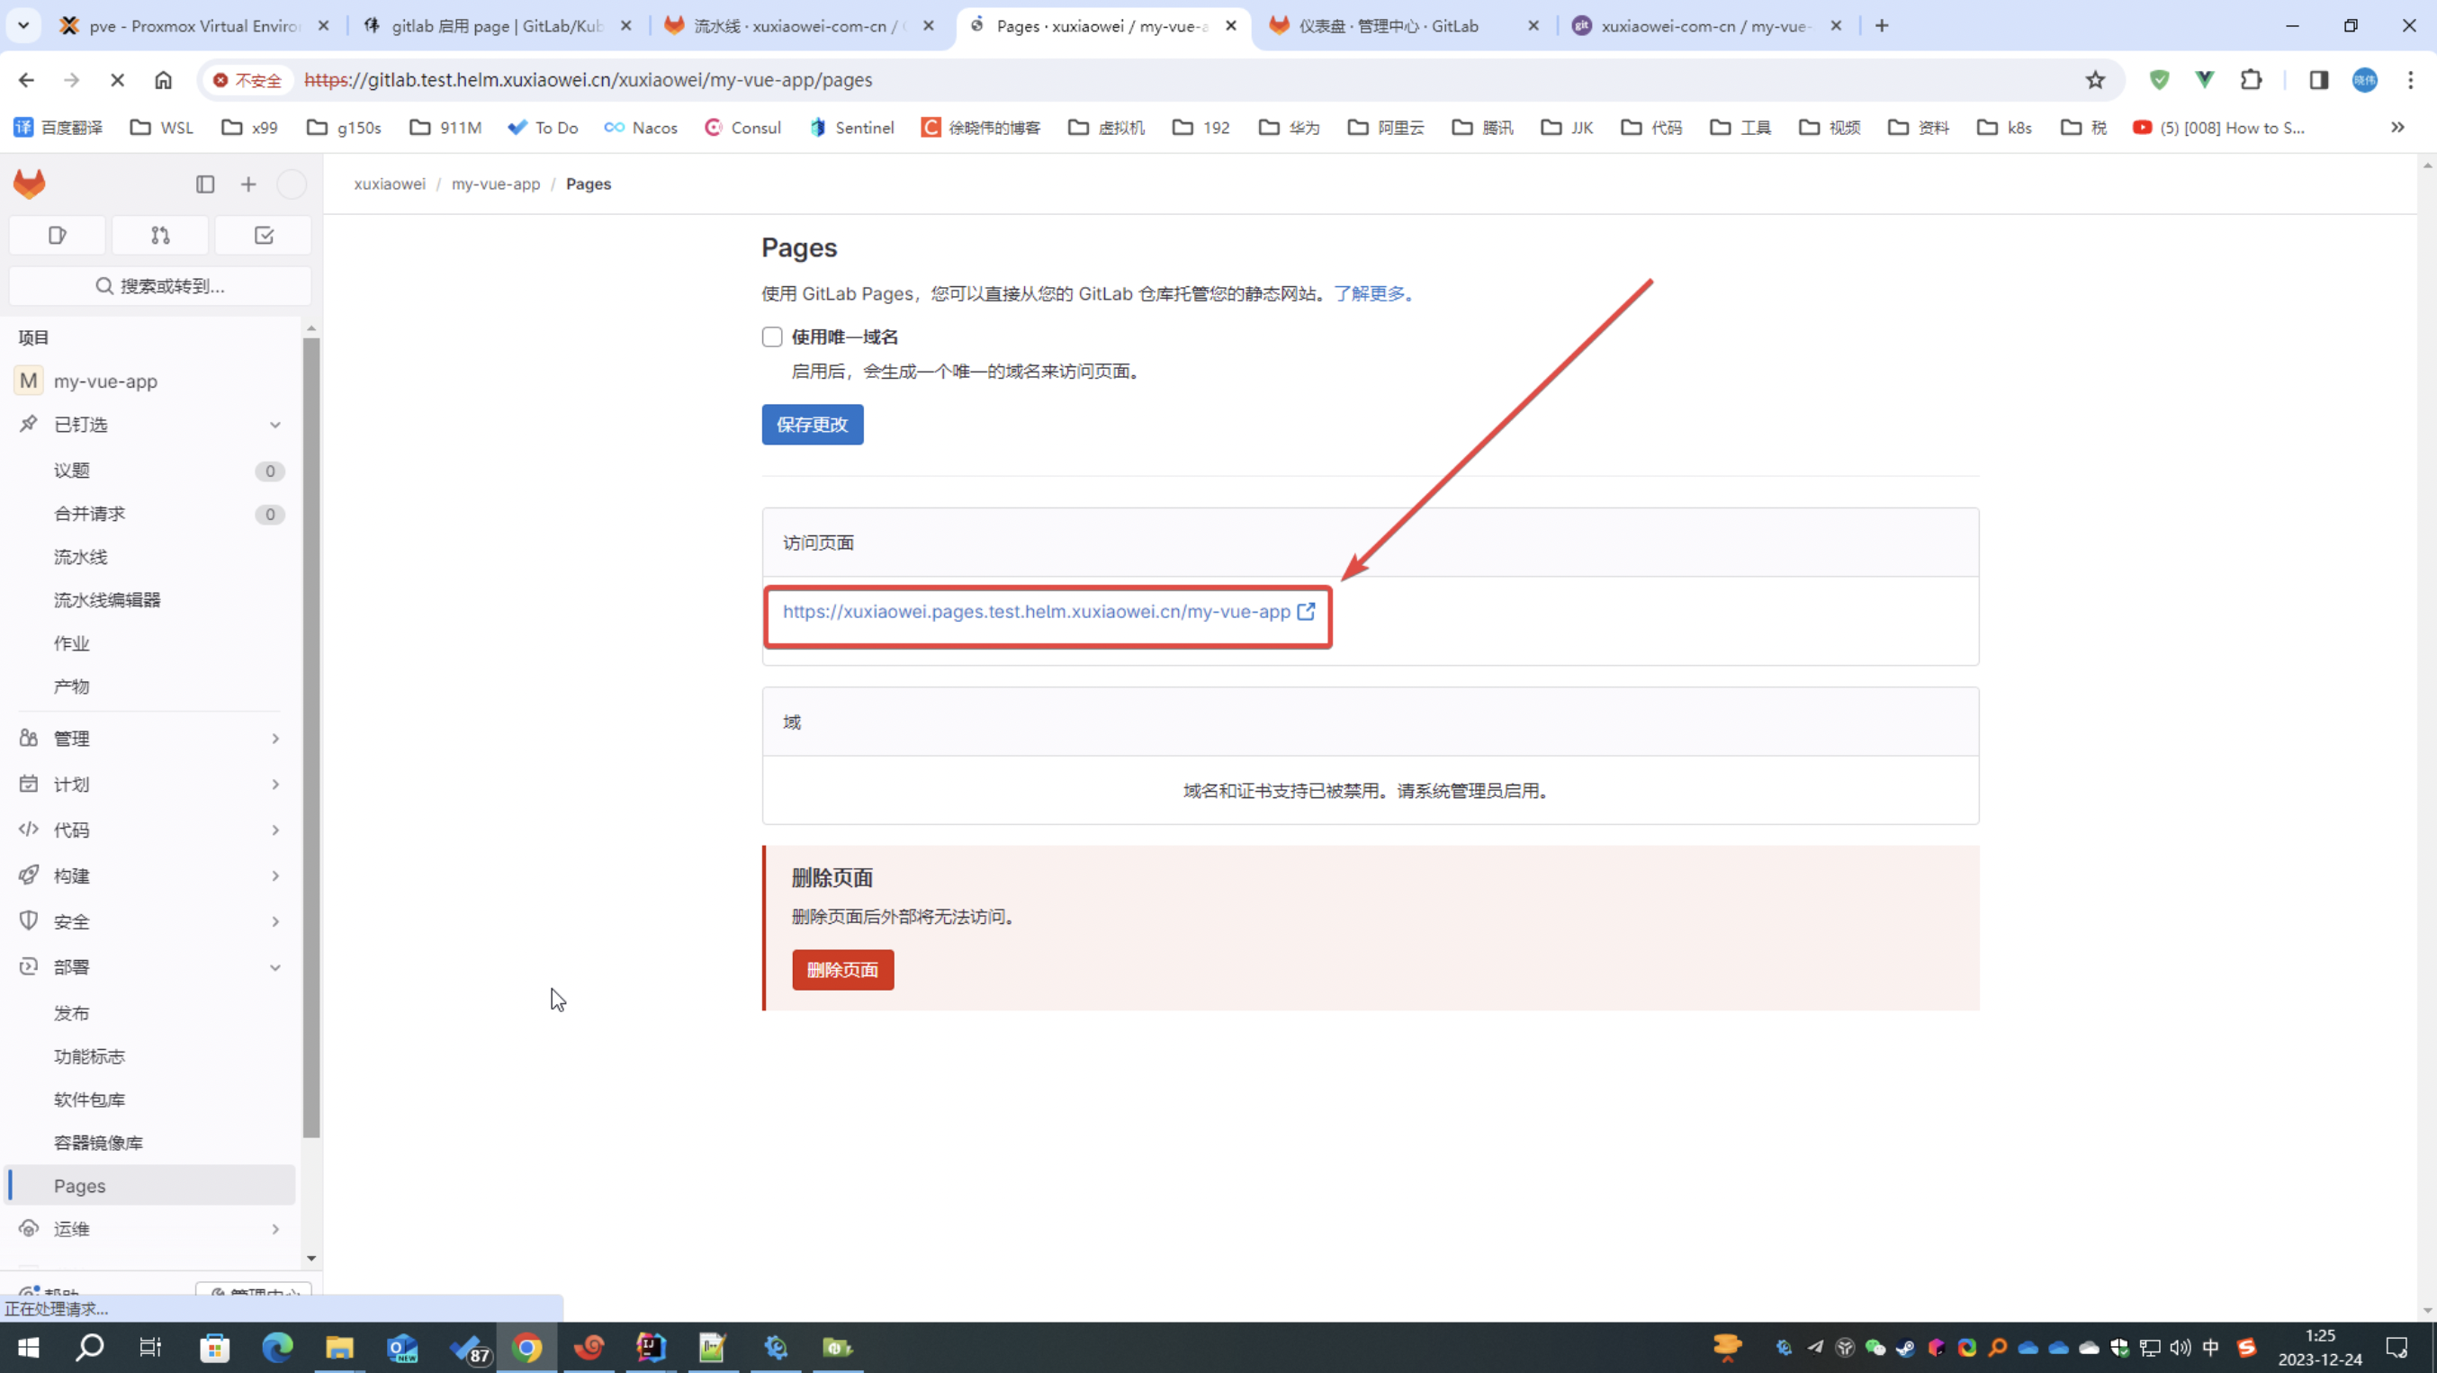Screen dimensions: 2437x1373
Task: Click the bookmark star in address bar
Action: click(2094, 80)
